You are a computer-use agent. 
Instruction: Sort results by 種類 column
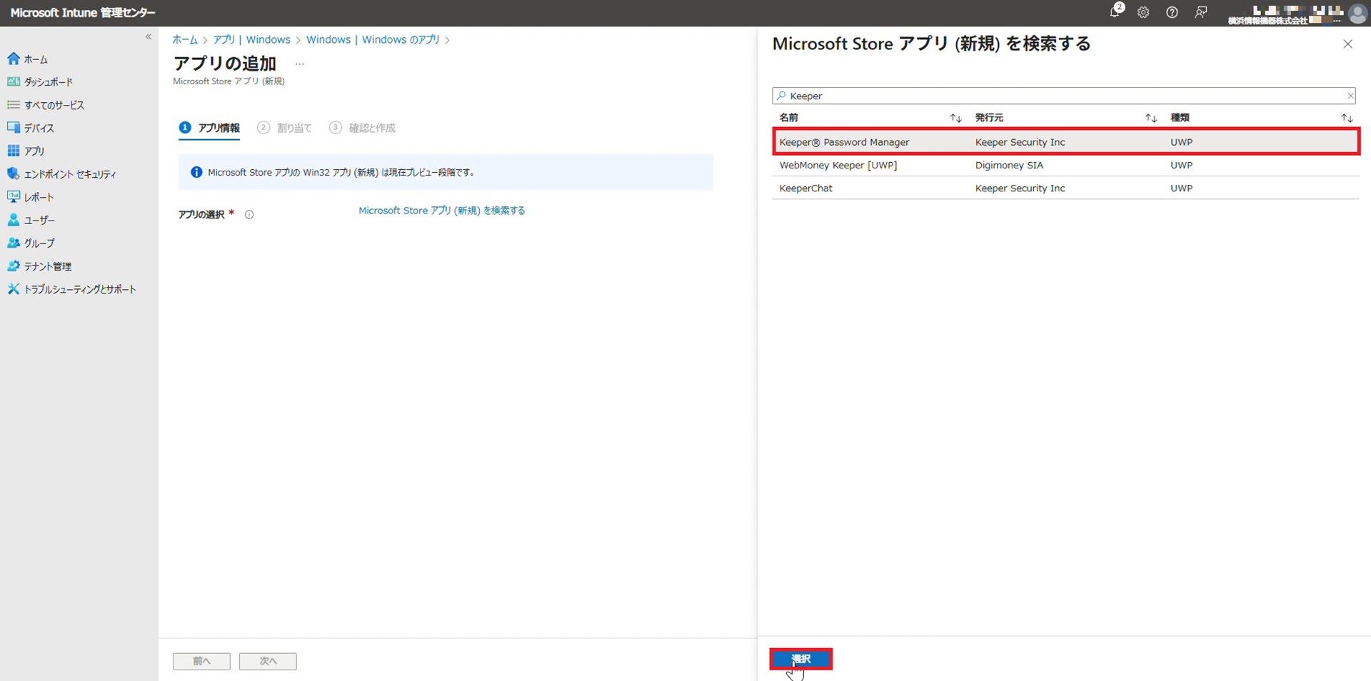(x=1346, y=118)
